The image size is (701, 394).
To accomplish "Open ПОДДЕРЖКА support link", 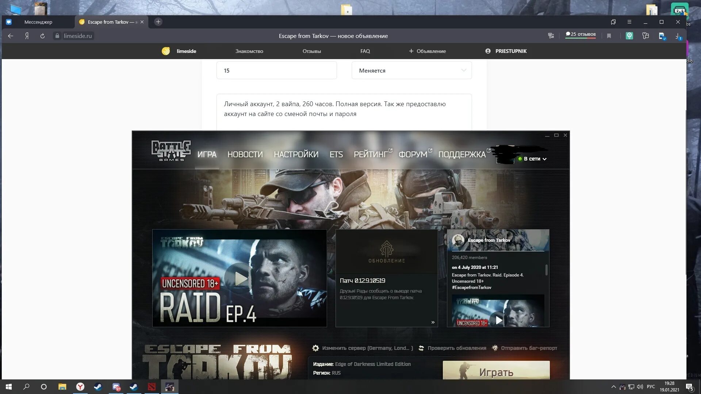I will point(464,154).
